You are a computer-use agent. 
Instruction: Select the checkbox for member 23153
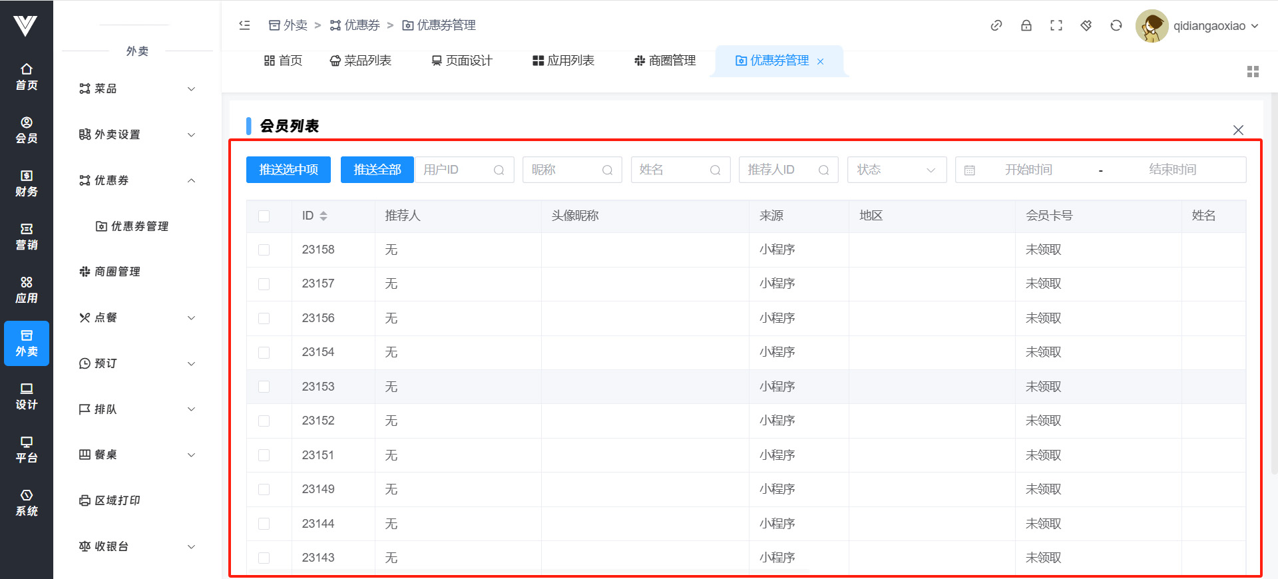(x=264, y=387)
